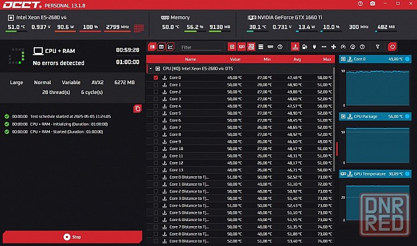Click the funnel filter icon
This screenshot has height=246, width=417.
pos(377,47)
